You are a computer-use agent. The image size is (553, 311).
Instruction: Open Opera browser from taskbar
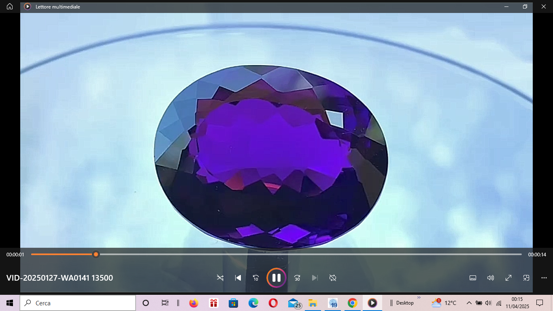[x=273, y=303]
